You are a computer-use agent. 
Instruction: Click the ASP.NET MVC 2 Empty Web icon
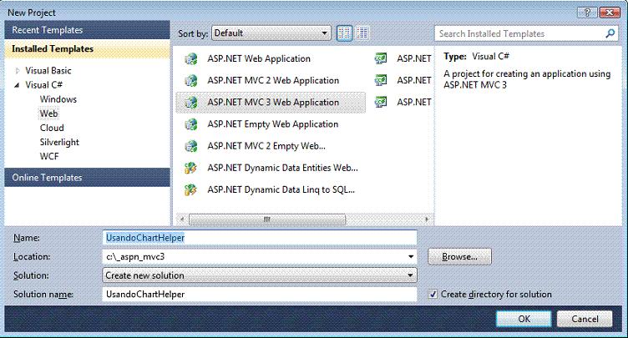click(191, 146)
